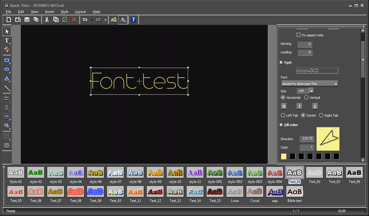The image size is (369, 216).
Task: Select the Rectangle shape tool
Action: pyautogui.click(x=7, y=61)
